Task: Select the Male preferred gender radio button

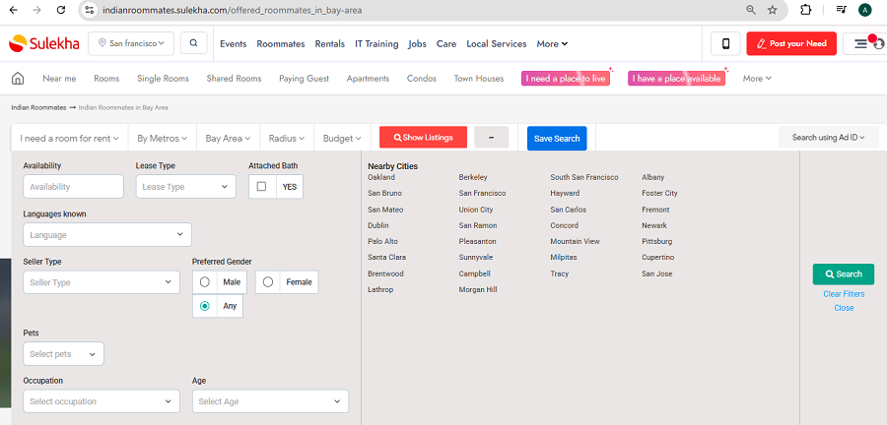Action: (205, 282)
